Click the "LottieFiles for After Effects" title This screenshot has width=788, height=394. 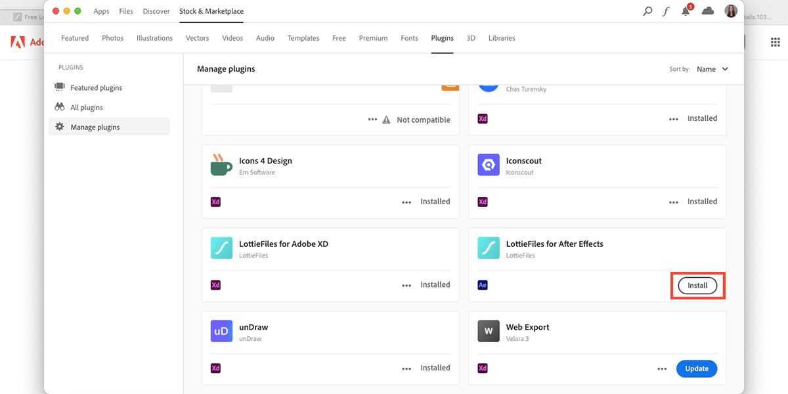pyautogui.click(x=555, y=244)
